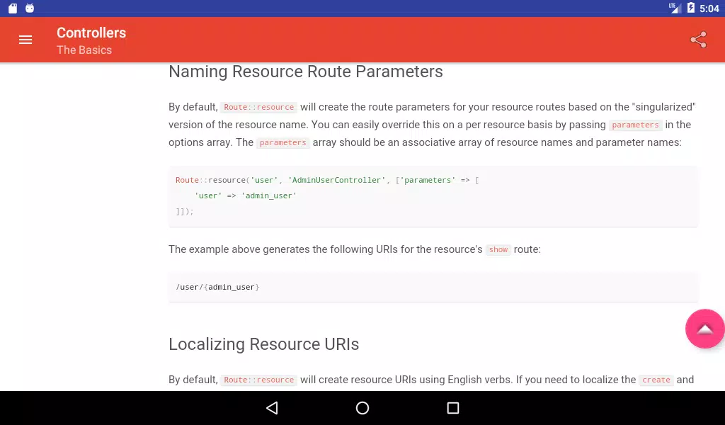Open the hamburger navigation menu
This screenshot has height=425, width=725.
(25, 40)
